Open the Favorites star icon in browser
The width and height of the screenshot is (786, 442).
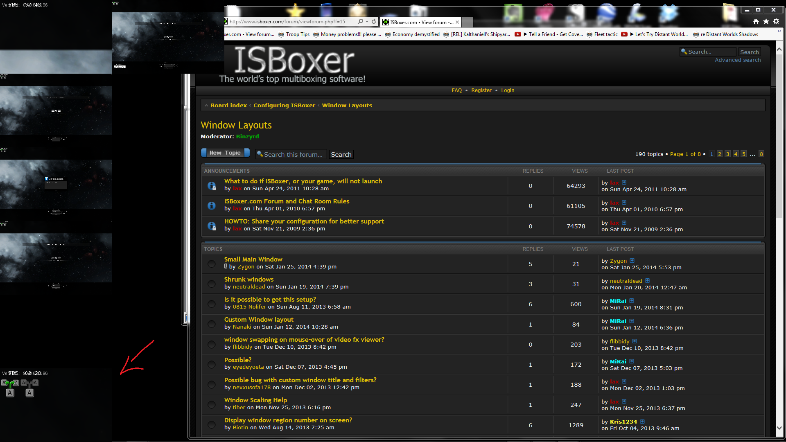766,22
